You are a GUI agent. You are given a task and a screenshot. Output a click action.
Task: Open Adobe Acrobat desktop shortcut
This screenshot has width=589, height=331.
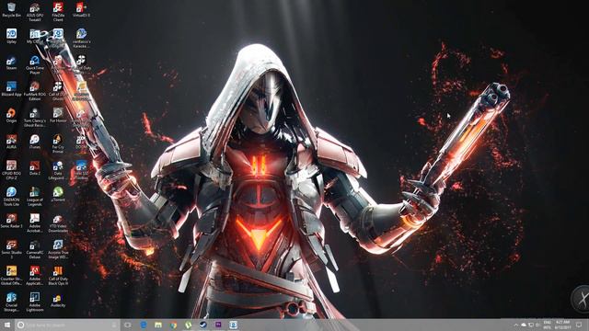(x=35, y=223)
